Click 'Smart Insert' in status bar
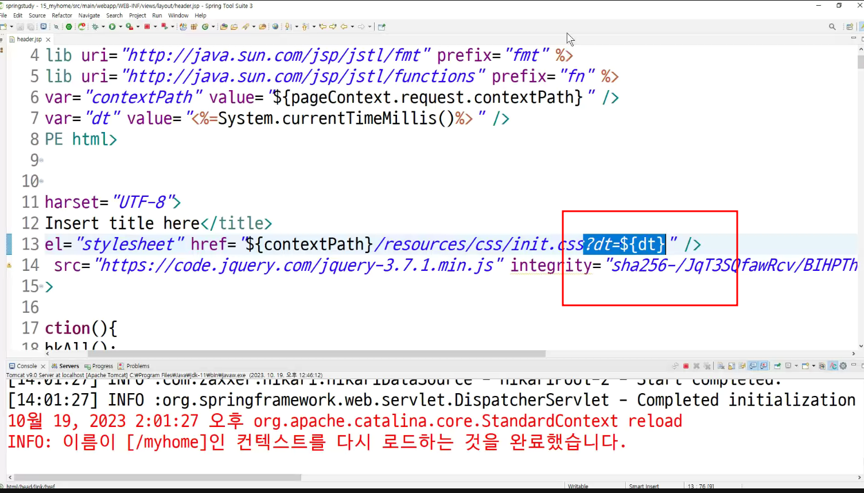The width and height of the screenshot is (864, 493). click(644, 486)
